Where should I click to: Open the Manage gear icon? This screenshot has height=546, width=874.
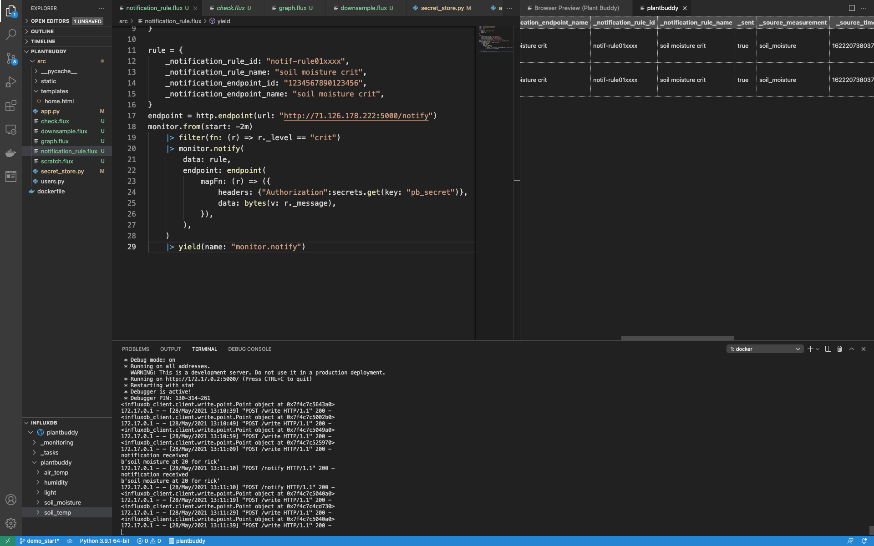[x=11, y=523]
